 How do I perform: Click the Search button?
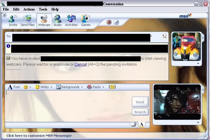click(x=140, y=112)
